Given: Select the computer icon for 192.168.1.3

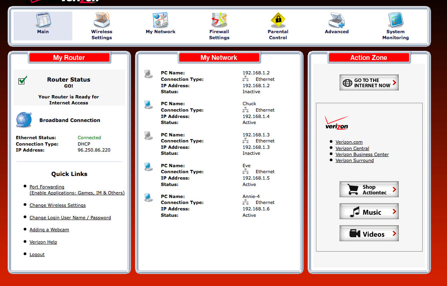Looking at the screenshot, I should (x=148, y=135).
